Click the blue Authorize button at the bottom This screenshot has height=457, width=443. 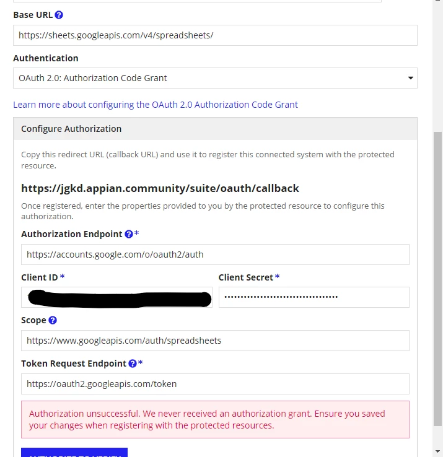tap(74, 452)
